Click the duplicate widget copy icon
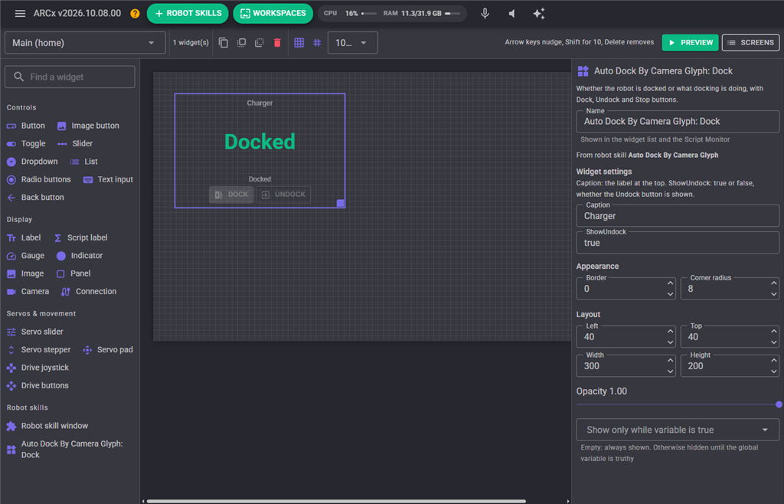The height and width of the screenshot is (504, 784). point(224,43)
